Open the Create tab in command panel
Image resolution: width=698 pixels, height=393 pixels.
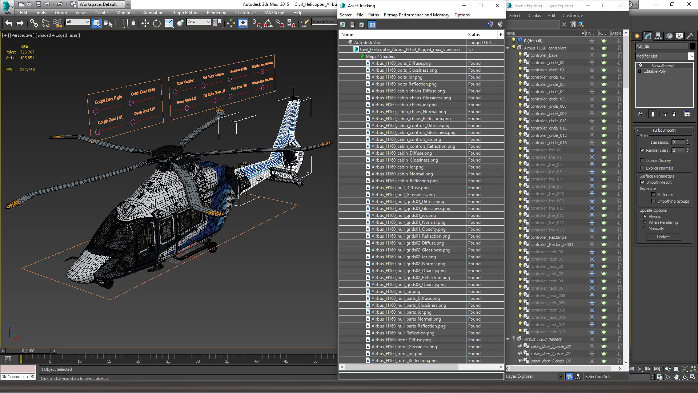pos(637,36)
